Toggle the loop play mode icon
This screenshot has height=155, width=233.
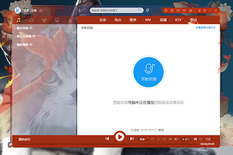(x=170, y=139)
